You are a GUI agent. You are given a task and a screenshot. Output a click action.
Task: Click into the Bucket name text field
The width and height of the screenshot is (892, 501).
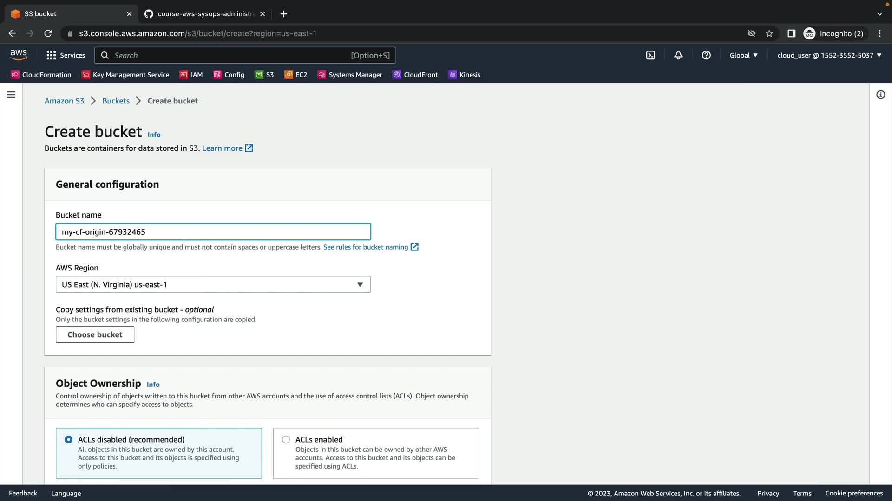point(213,231)
